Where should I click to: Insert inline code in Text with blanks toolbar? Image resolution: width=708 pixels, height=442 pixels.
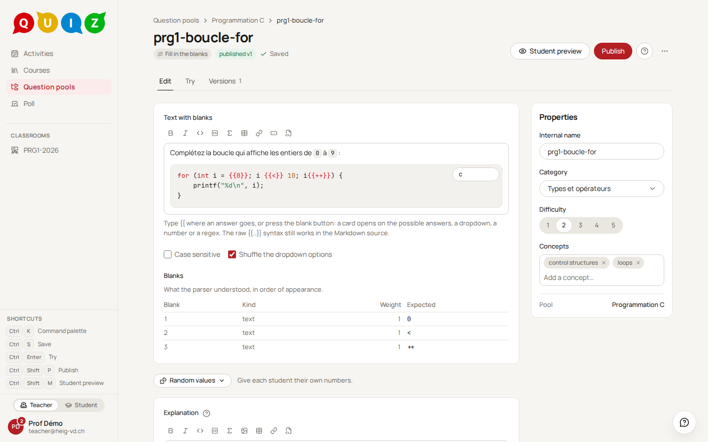[x=200, y=133]
